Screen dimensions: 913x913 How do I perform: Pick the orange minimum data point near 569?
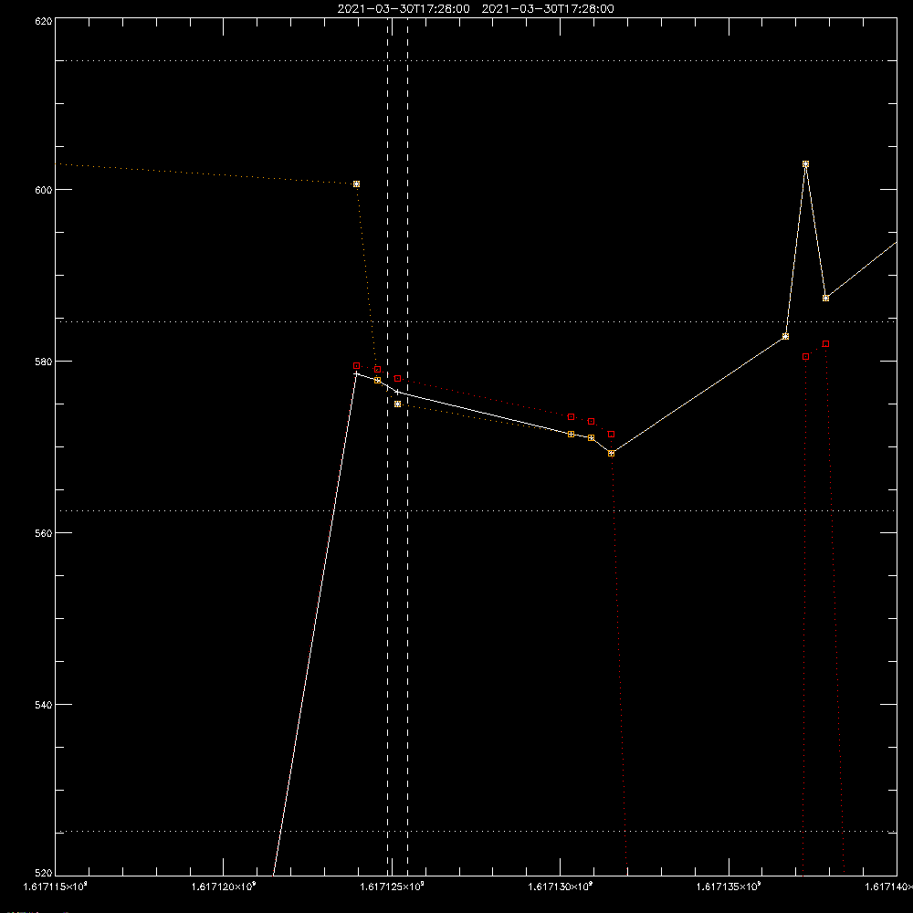click(x=612, y=454)
